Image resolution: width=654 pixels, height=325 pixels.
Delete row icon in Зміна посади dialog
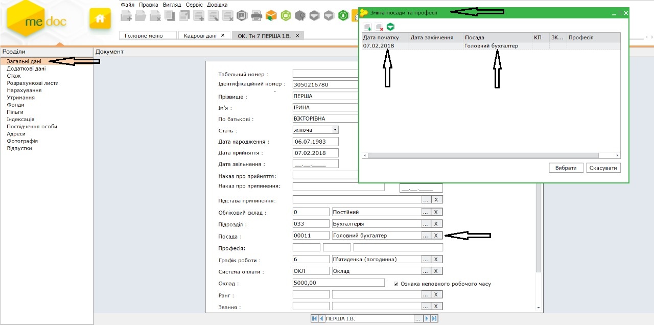[x=379, y=27]
